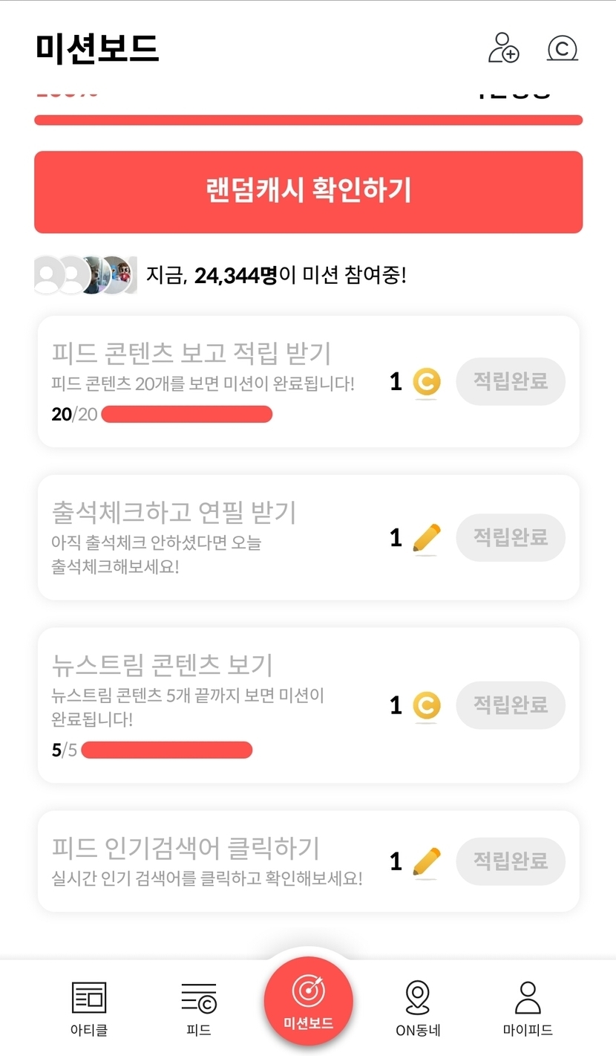Screen dimensions: 616x1056
Task: Switch to the 피드 tab
Action: click(x=199, y=1007)
